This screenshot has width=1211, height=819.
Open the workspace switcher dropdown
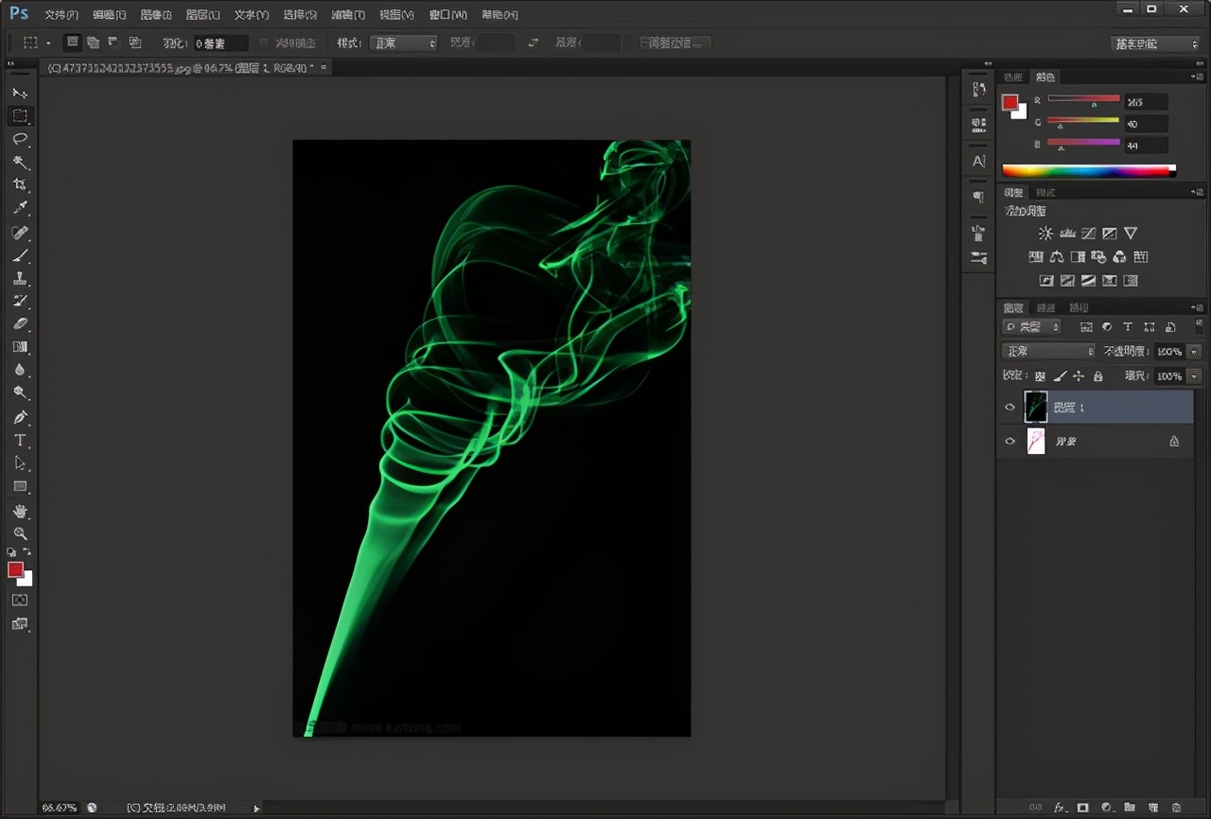tap(1155, 44)
